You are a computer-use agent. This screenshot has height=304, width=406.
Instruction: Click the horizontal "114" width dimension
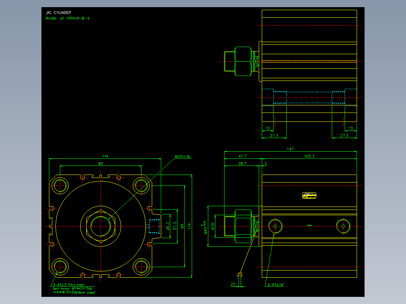point(105,156)
